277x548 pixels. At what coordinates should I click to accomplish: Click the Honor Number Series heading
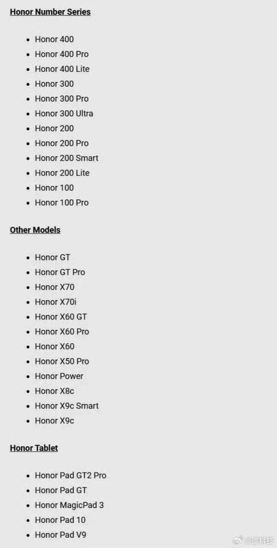(x=50, y=12)
